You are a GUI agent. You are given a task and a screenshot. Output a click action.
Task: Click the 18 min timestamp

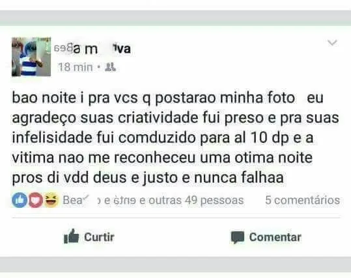75,67
